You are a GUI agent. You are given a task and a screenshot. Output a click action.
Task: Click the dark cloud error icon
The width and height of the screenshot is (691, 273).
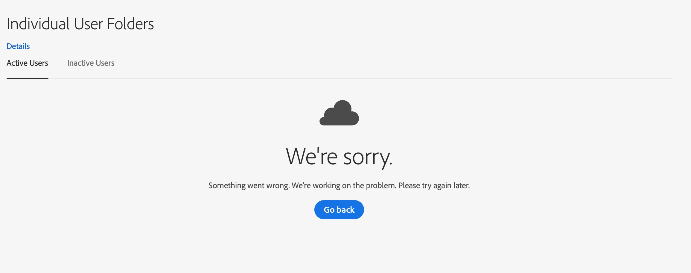[x=339, y=113]
